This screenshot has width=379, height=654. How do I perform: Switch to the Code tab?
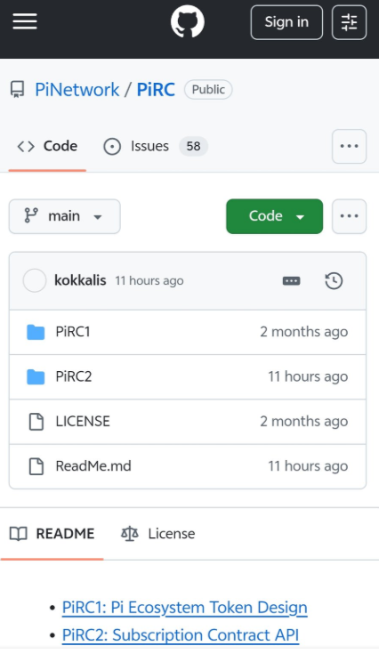47,147
